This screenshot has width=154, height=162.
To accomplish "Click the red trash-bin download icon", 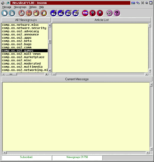I will pos(29,13).
